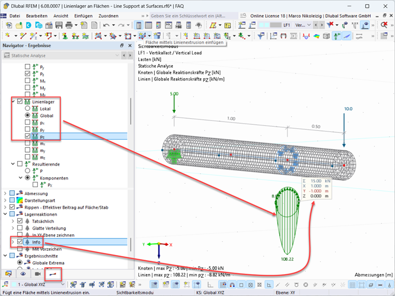Viewport: 395px width, 296px height.
Task: Click the Save (floppy disk) toolbar icon
Action: [59, 25]
